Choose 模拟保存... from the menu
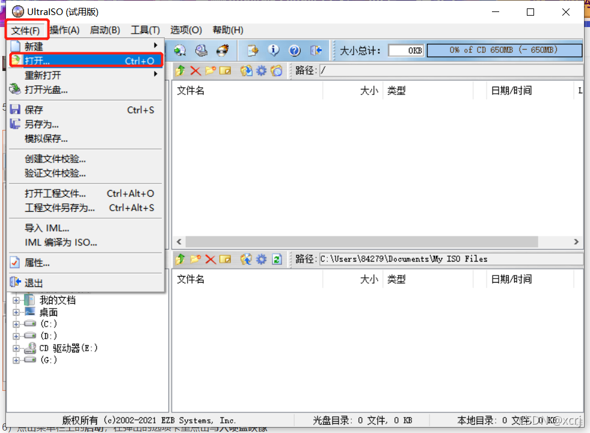The image size is (590, 433). point(86,138)
